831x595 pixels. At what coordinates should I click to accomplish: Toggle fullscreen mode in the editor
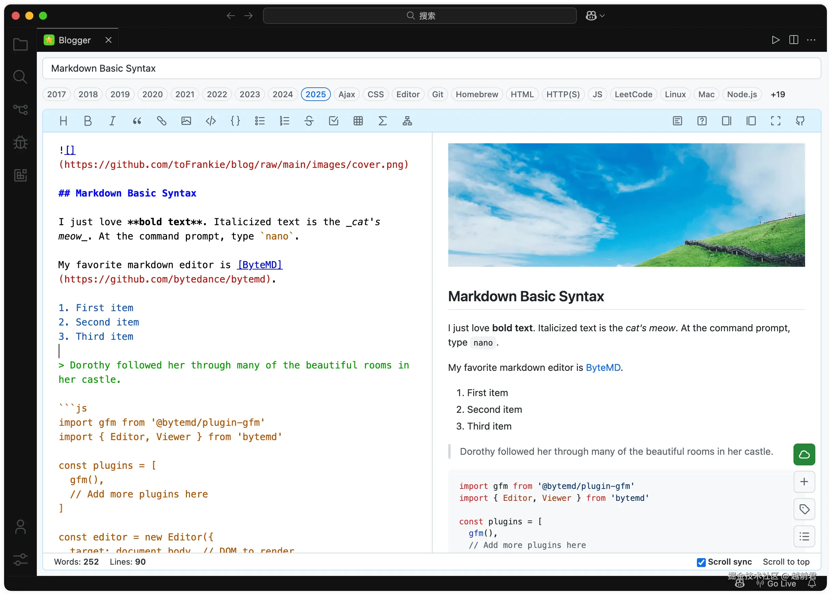point(775,121)
